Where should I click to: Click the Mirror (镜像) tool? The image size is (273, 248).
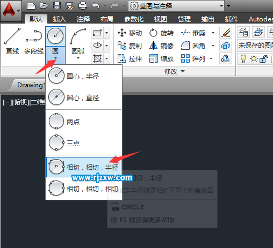tap(161, 46)
